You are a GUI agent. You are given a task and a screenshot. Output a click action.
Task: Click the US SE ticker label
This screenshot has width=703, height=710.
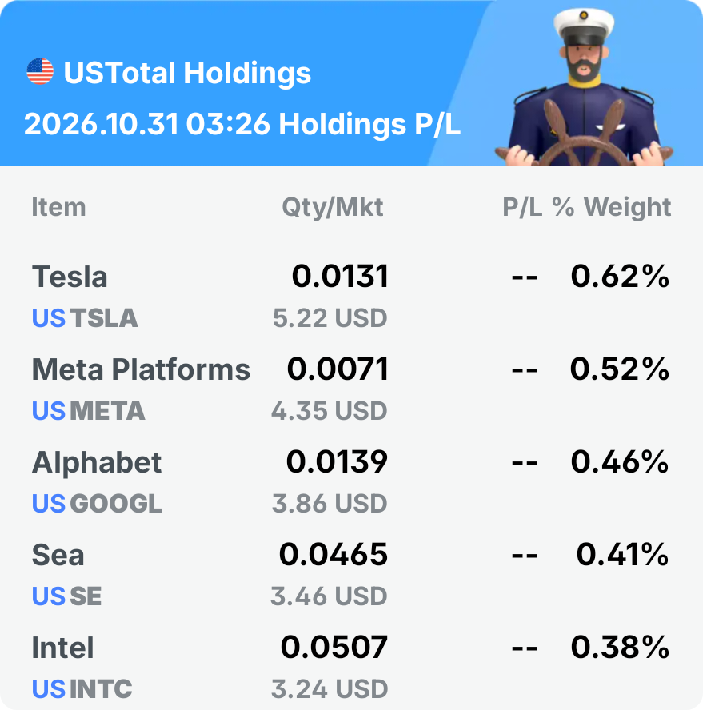coord(66,596)
